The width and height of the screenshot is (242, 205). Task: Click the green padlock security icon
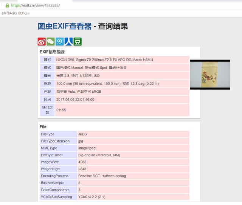click(7, 6)
